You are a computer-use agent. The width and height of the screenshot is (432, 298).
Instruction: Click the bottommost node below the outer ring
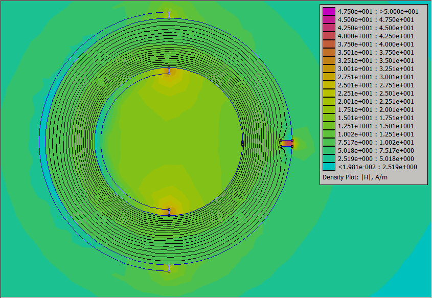(x=169, y=270)
